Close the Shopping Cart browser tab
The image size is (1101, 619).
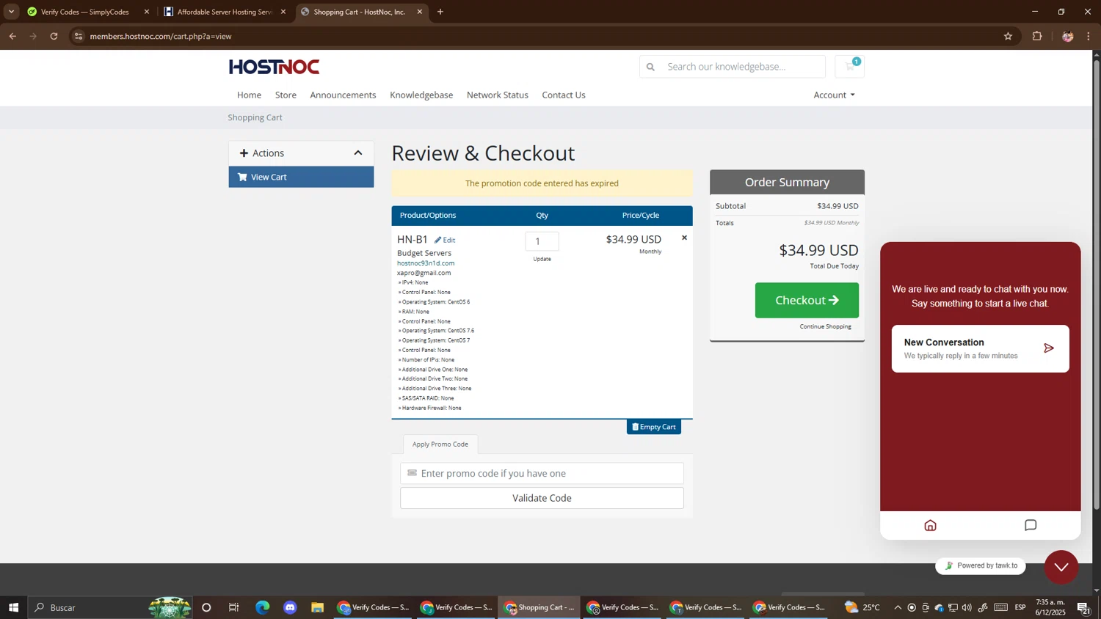pyautogui.click(x=420, y=12)
